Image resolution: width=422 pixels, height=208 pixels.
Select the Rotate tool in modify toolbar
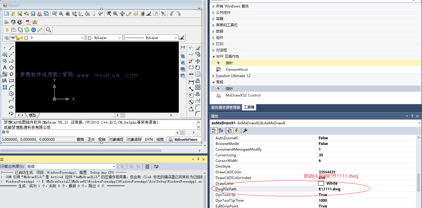(198, 68)
